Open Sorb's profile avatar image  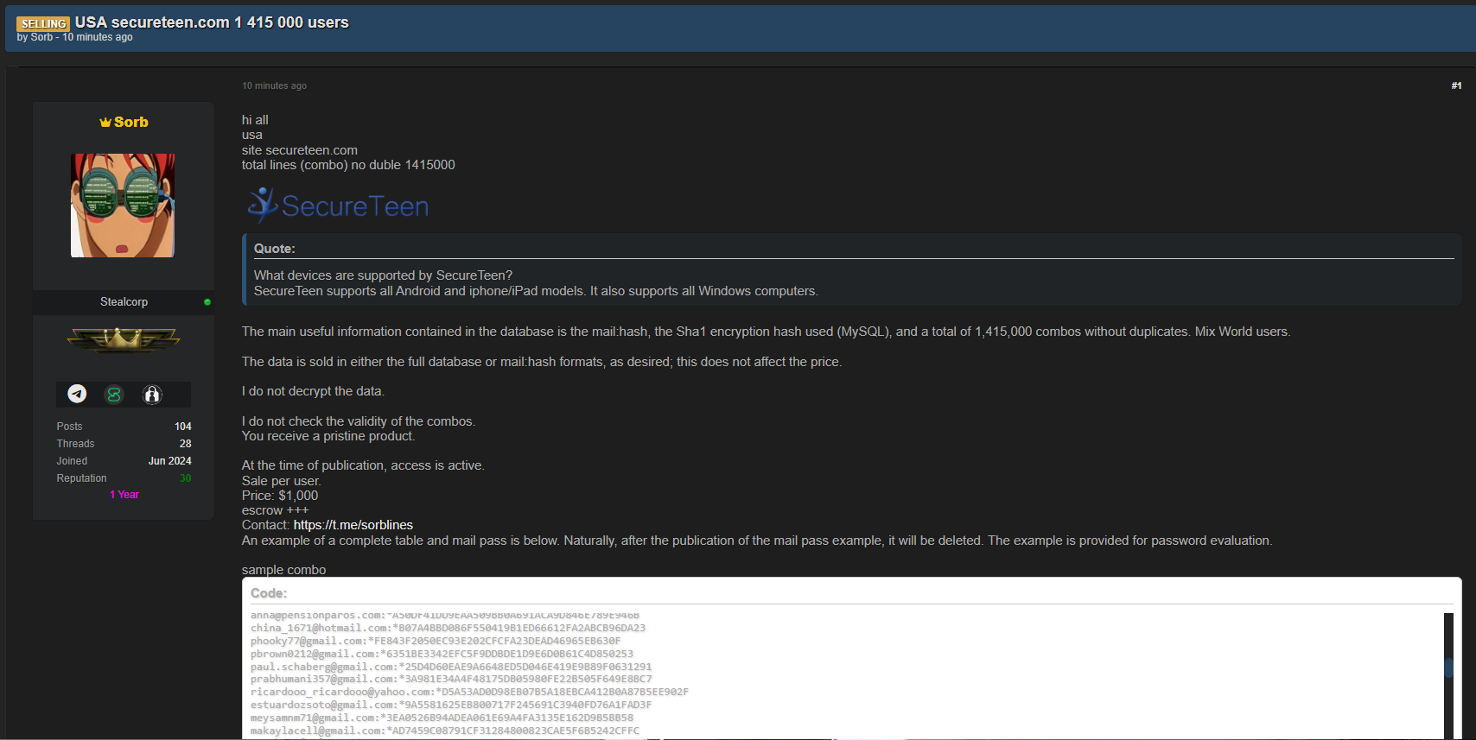(123, 206)
